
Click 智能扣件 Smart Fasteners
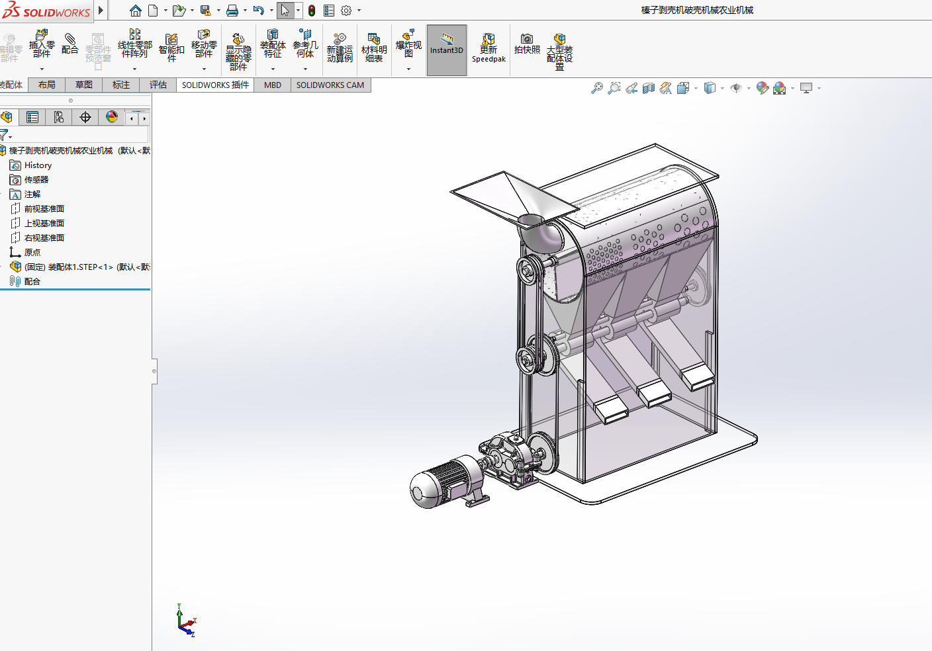coord(171,48)
